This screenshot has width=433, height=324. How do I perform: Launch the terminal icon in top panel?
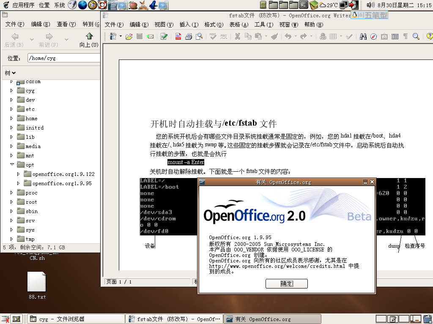304,5
